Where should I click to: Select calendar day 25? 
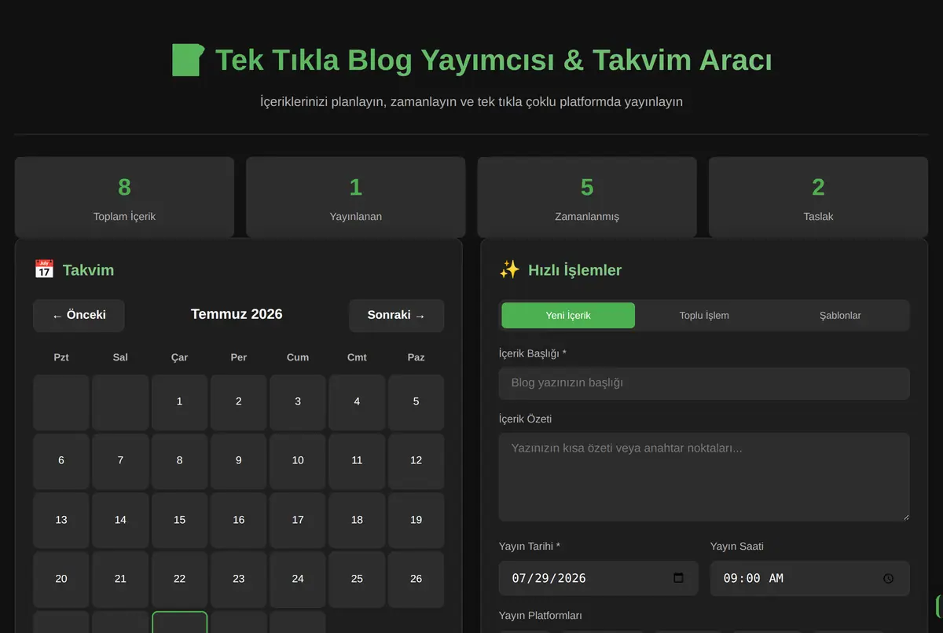(x=357, y=579)
